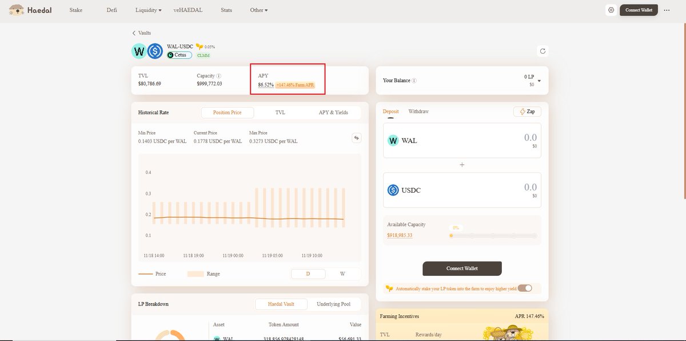Screen dimensions: 686x341
Task: Click the Capacity value $999,772.03
Action: click(209, 84)
